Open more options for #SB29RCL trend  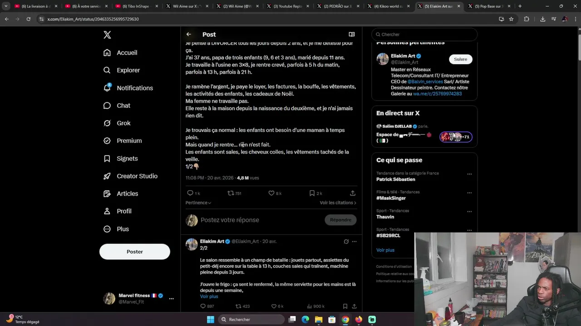click(469, 230)
